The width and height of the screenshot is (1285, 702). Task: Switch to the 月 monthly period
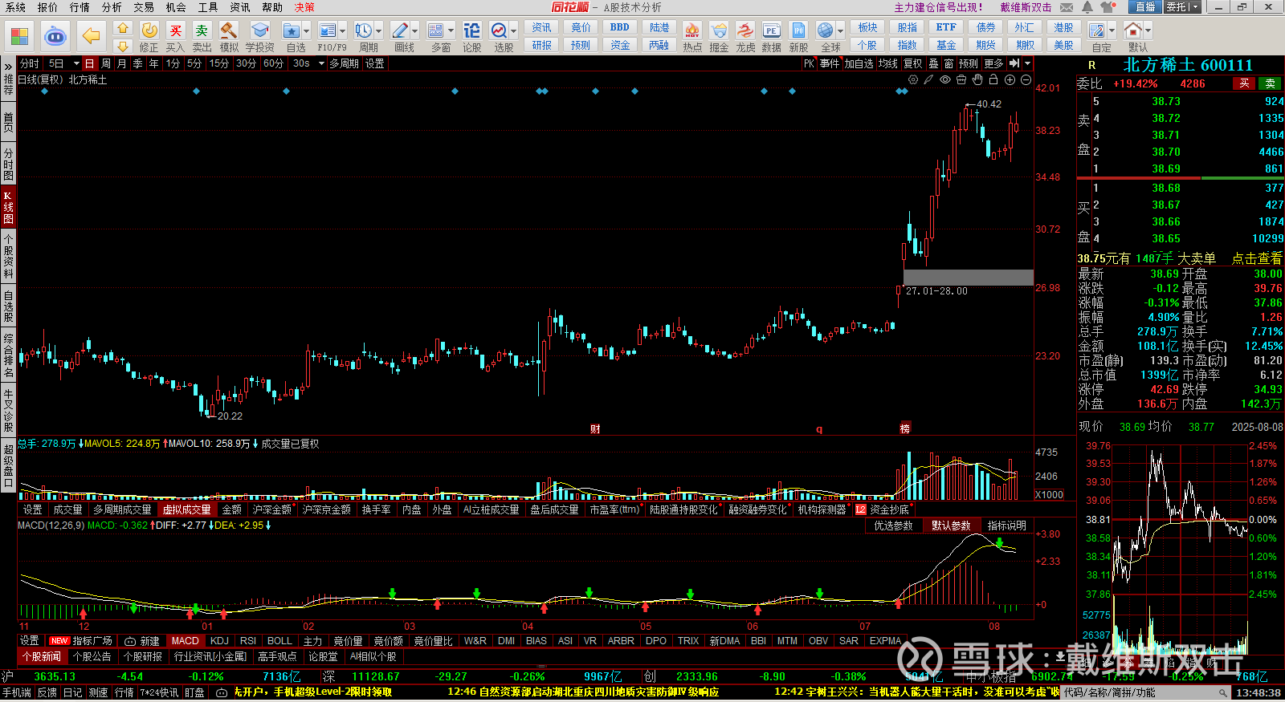tap(121, 63)
